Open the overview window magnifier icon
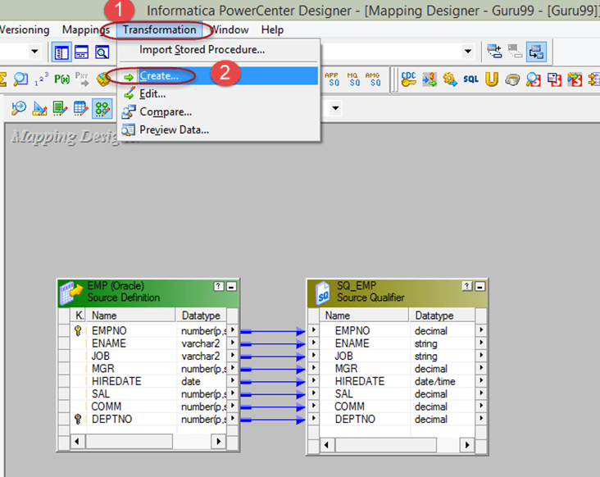 [102, 52]
